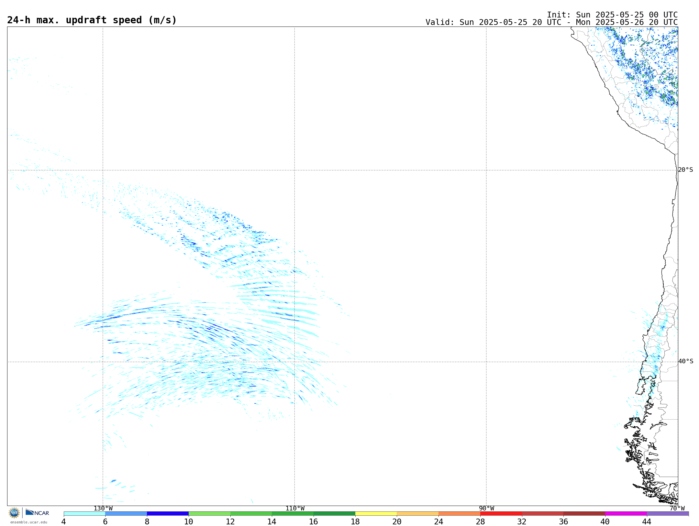This screenshot has width=699, height=526.
Task: Select the dark blue 8-10 color swatch
Action: coord(168,514)
